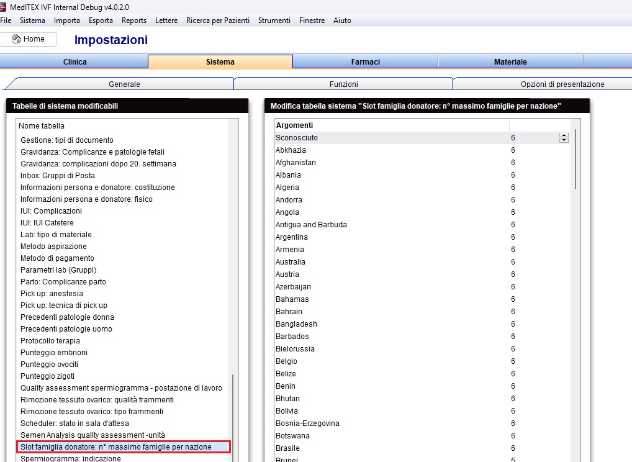Switch to the Materiale tab
This screenshot has height=462, width=632.
[x=510, y=61]
